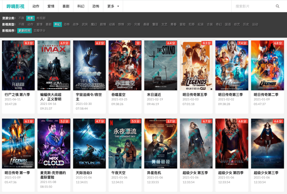Click the 3.7分 badge on 异星危机
The height and width of the screenshot is (194, 287).
click(171, 121)
